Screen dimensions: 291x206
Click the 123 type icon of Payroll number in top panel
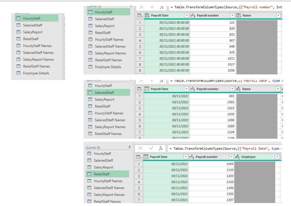pos(193,15)
